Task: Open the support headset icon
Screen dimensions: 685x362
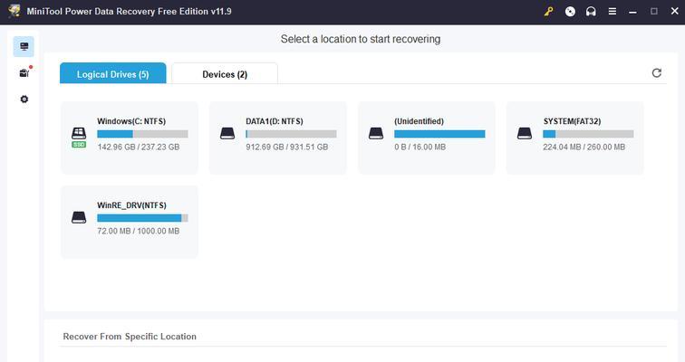Action: pos(591,12)
